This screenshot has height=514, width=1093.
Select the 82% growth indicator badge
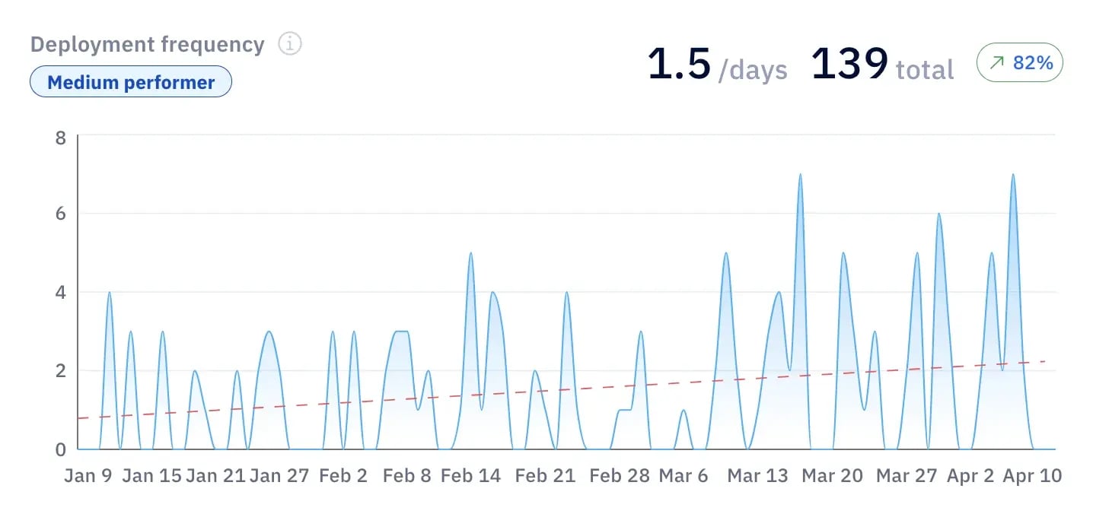1019,62
